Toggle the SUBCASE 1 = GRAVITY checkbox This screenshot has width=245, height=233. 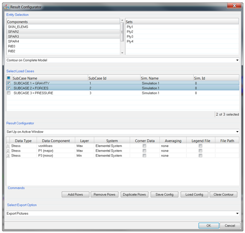coord(9,83)
